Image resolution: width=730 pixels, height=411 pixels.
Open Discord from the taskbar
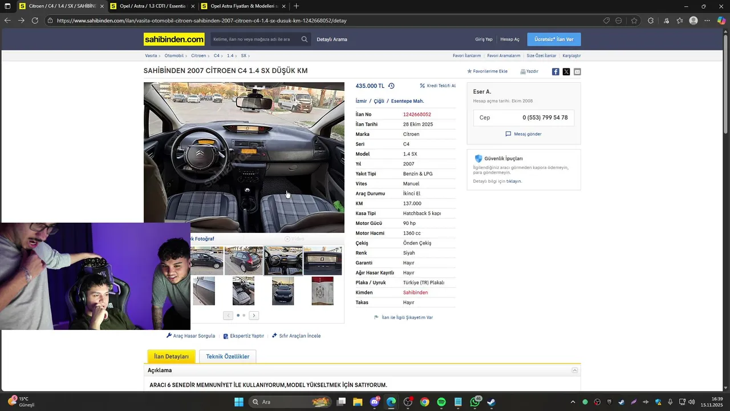[375, 402]
